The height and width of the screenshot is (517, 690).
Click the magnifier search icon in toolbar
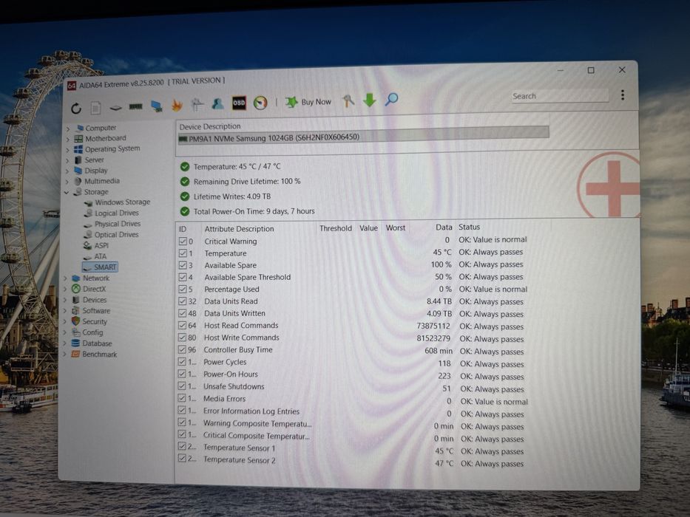coord(392,100)
